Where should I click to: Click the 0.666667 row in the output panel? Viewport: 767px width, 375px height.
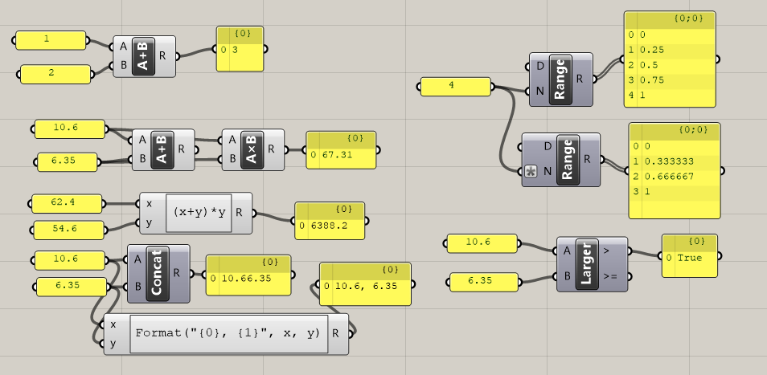pos(675,177)
